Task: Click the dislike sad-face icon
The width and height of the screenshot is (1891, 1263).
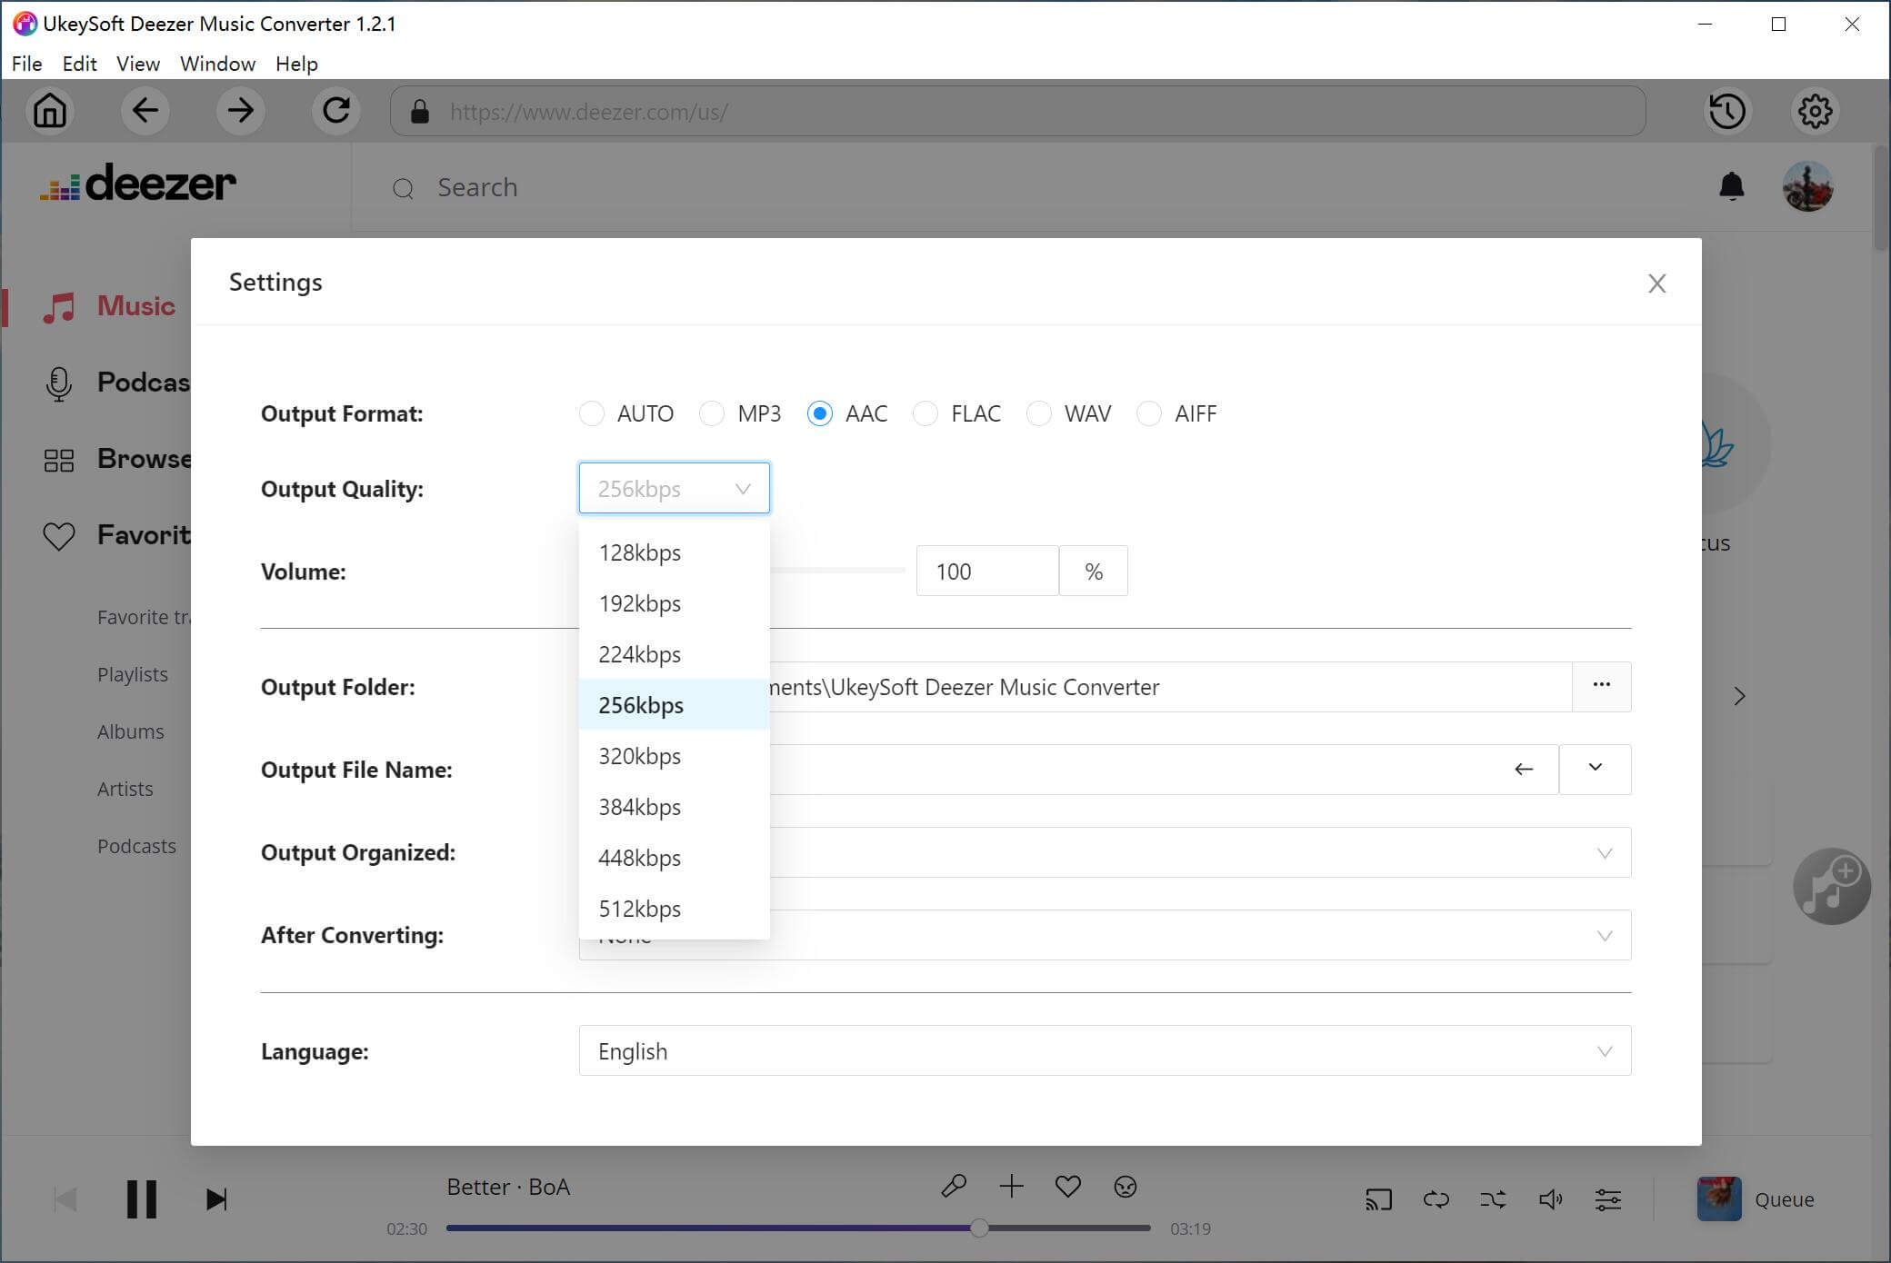Action: [1126, 1187]
